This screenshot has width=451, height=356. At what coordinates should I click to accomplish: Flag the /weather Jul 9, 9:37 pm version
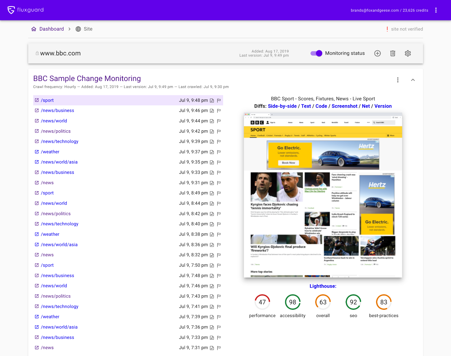pyautogui.click(x=219, y=152)
